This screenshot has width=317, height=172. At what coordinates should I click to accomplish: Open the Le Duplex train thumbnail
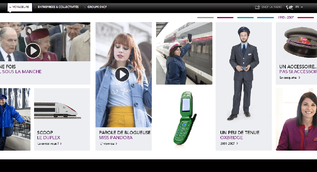tap(57, 110)
